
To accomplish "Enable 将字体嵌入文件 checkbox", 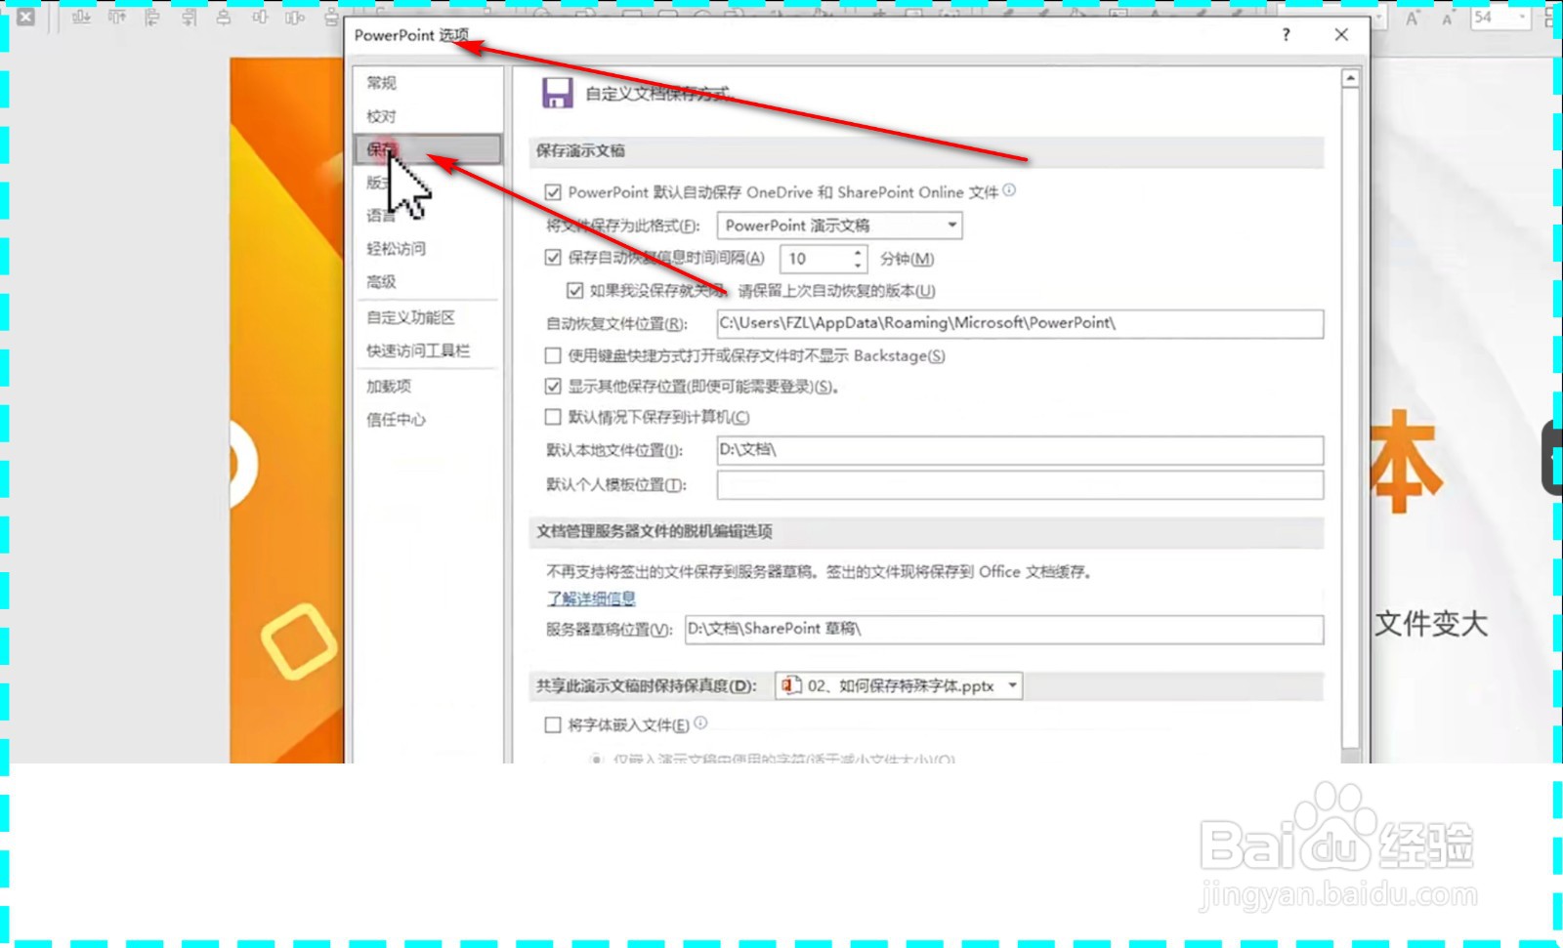I will coord(553,724).
